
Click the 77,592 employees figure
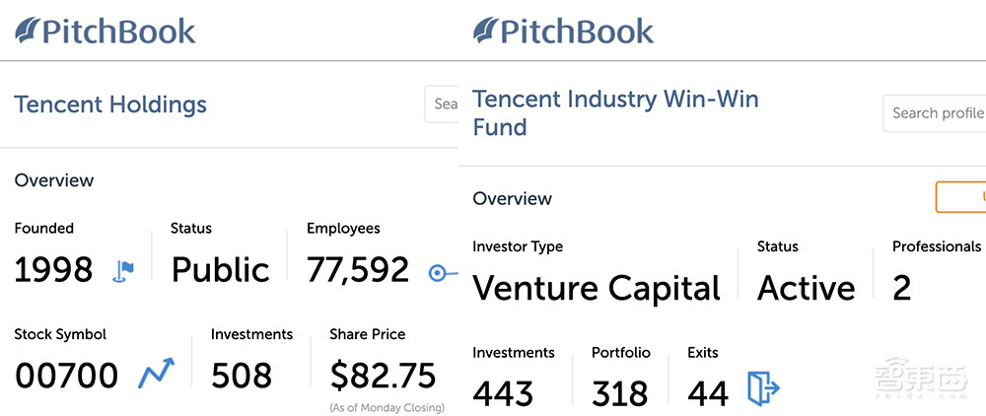(x=358, y=270)
